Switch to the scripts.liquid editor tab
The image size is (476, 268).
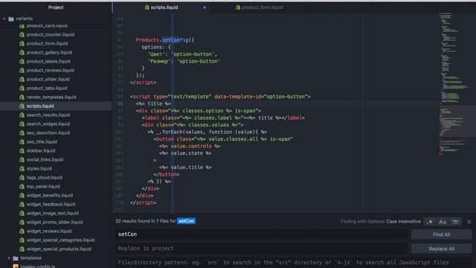pyautogui.click(x=161, y=7)
